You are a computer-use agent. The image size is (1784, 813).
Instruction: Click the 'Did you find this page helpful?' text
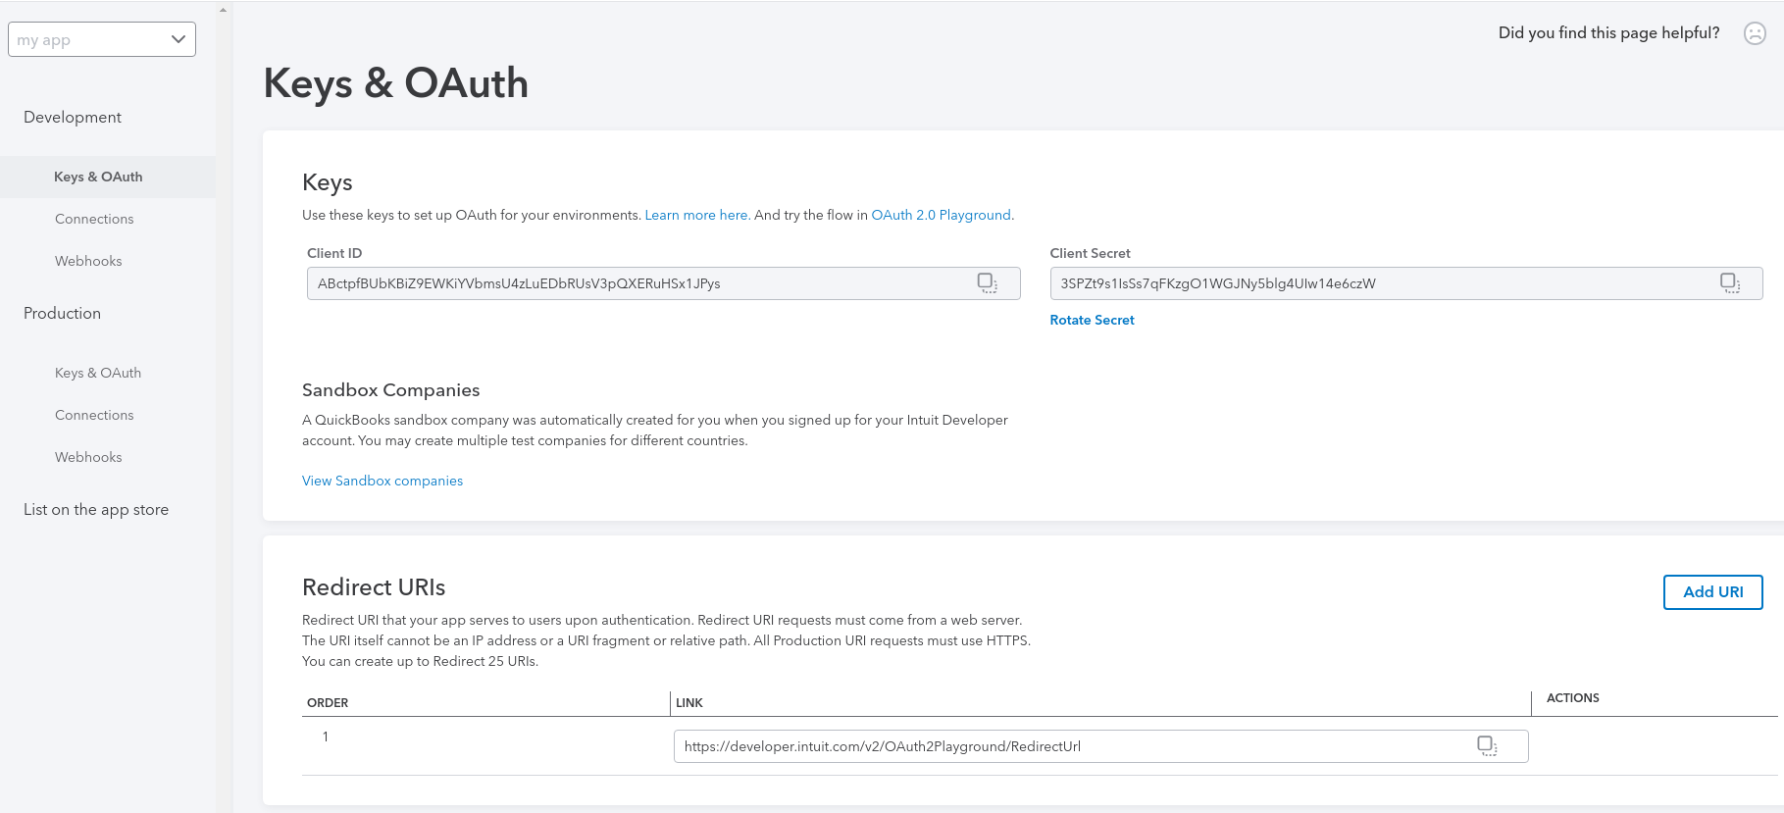[1608, 33]
